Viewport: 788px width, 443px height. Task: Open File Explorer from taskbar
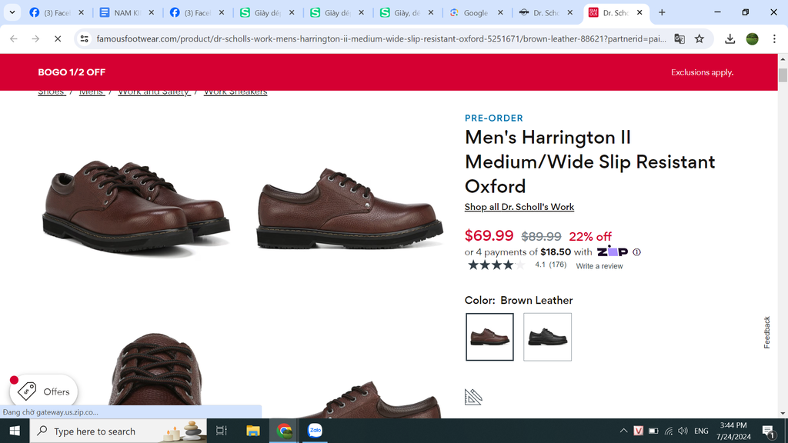click(x=252, y=431)
